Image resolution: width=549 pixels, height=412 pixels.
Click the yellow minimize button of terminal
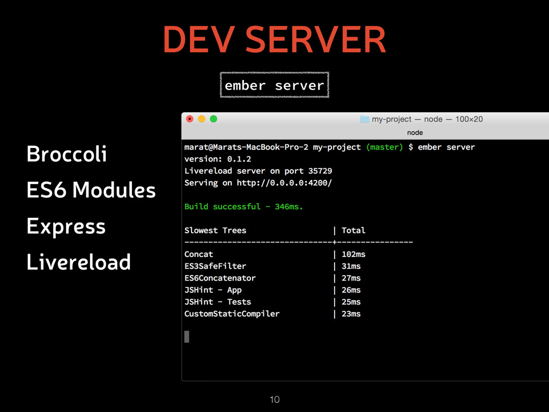(202, 119)
